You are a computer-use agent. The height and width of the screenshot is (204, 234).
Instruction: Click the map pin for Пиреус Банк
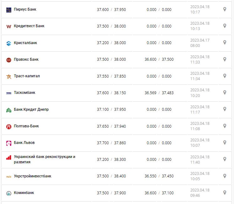click(x=225, y=9)
